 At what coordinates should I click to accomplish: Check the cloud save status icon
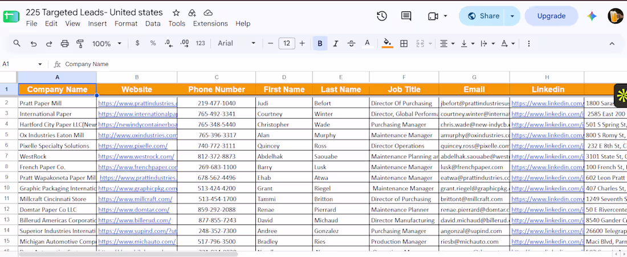208,13
